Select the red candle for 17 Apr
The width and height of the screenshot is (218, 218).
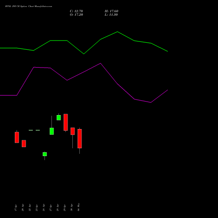point(17,137)
